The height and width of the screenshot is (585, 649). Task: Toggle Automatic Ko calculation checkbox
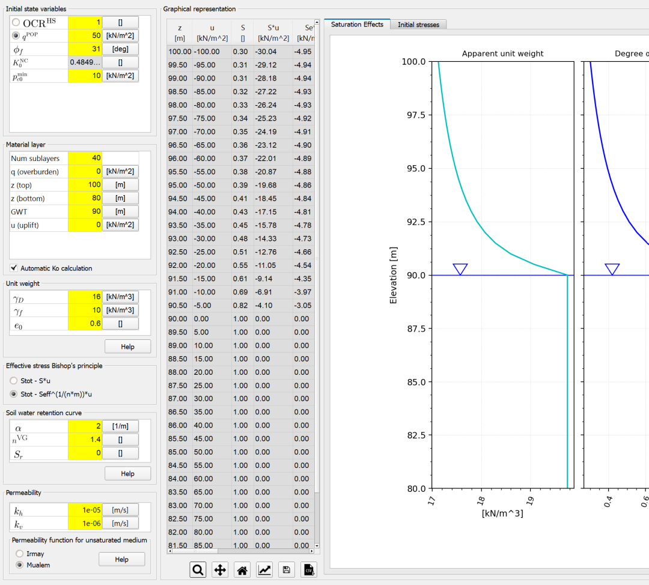click(x=14, y=268)
